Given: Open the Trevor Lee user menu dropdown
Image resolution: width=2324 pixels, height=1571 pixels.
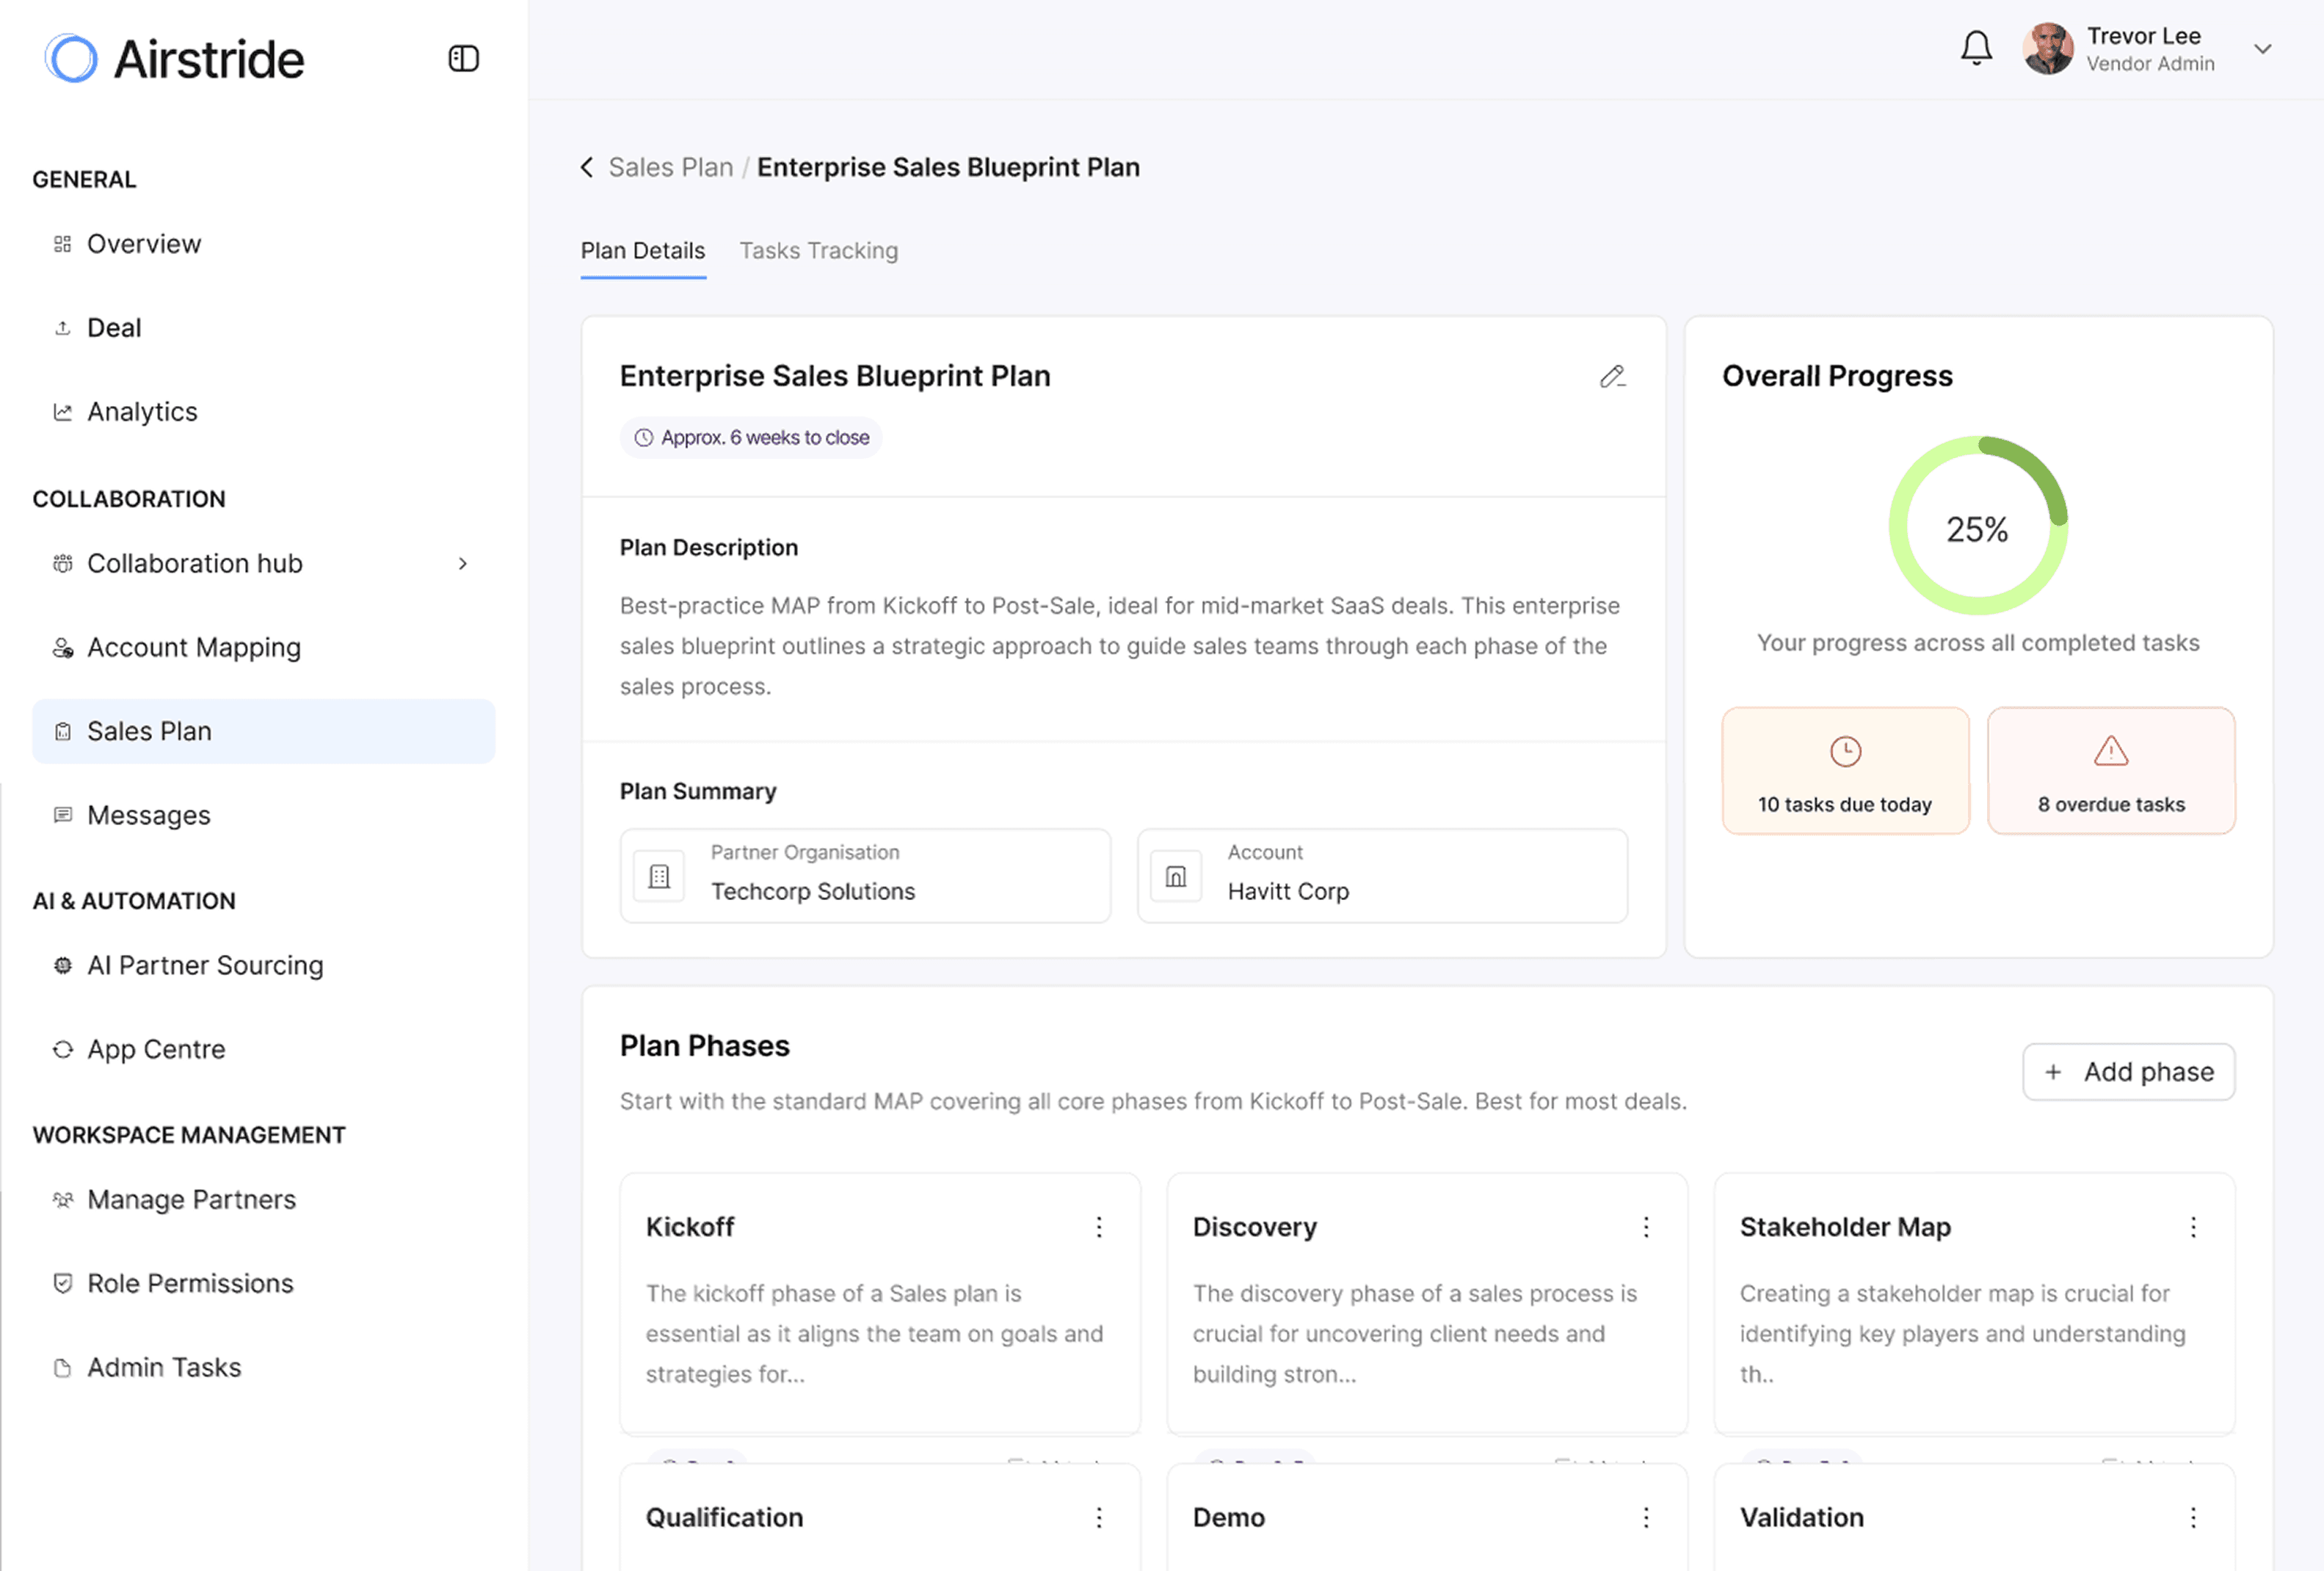Looking at the screenshot, I should pyautogui.click(x=2262, y=49).
